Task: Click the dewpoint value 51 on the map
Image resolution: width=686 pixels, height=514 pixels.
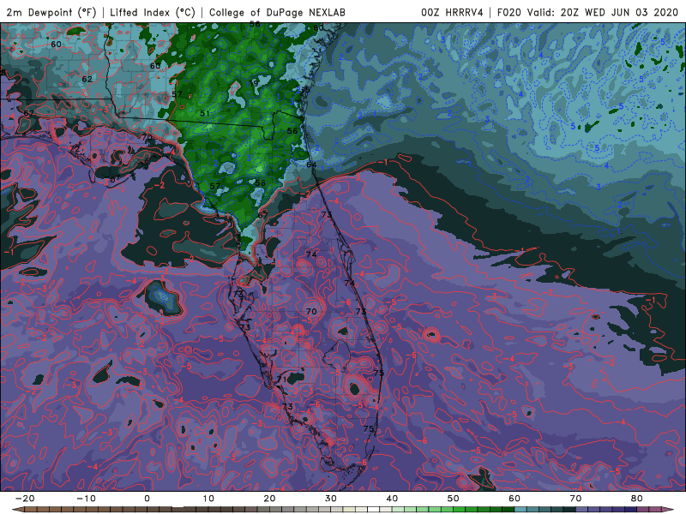Action: click(204, 113)
